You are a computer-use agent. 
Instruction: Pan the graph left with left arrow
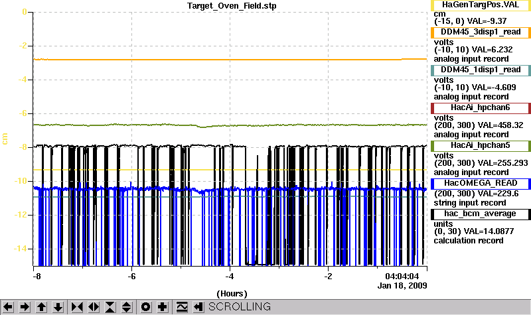point(8,307)
